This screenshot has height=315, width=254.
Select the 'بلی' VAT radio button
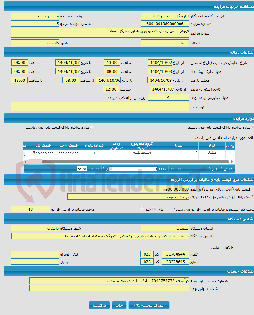click(x=153, y=209)
